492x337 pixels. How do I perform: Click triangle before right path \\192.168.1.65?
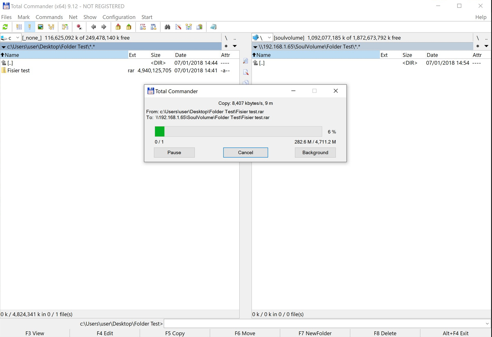[255, 47]
